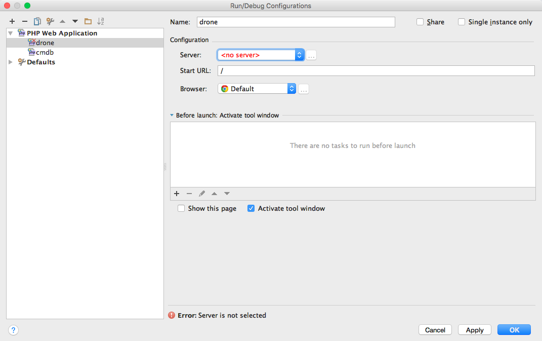
Task: Expand the Defaults node
Action: pos(10,62)
